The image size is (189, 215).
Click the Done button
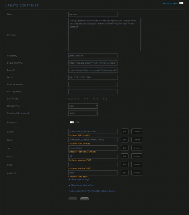85,199
